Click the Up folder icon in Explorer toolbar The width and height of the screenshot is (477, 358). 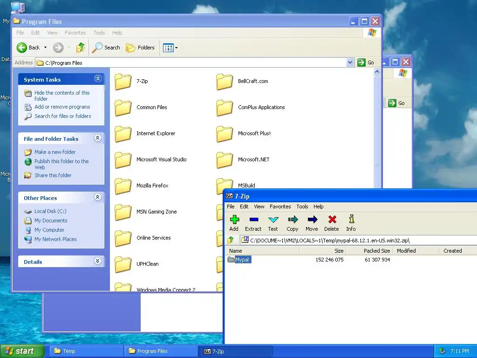[80, 48]
